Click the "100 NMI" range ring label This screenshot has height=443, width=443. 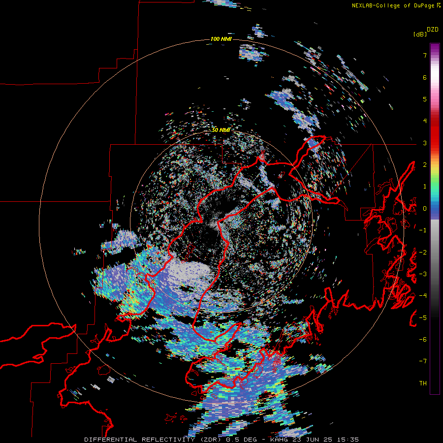click(x=221, y=39)
